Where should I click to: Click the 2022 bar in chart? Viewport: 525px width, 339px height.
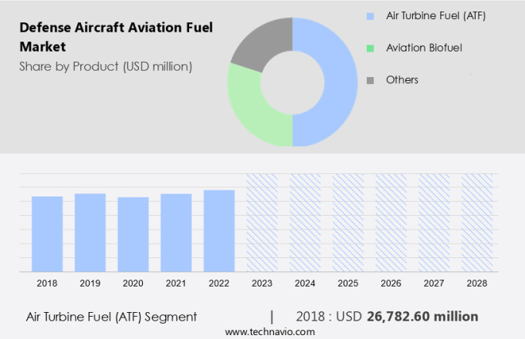(x=219, y=230)
